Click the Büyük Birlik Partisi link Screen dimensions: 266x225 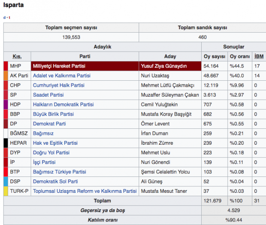53,114
